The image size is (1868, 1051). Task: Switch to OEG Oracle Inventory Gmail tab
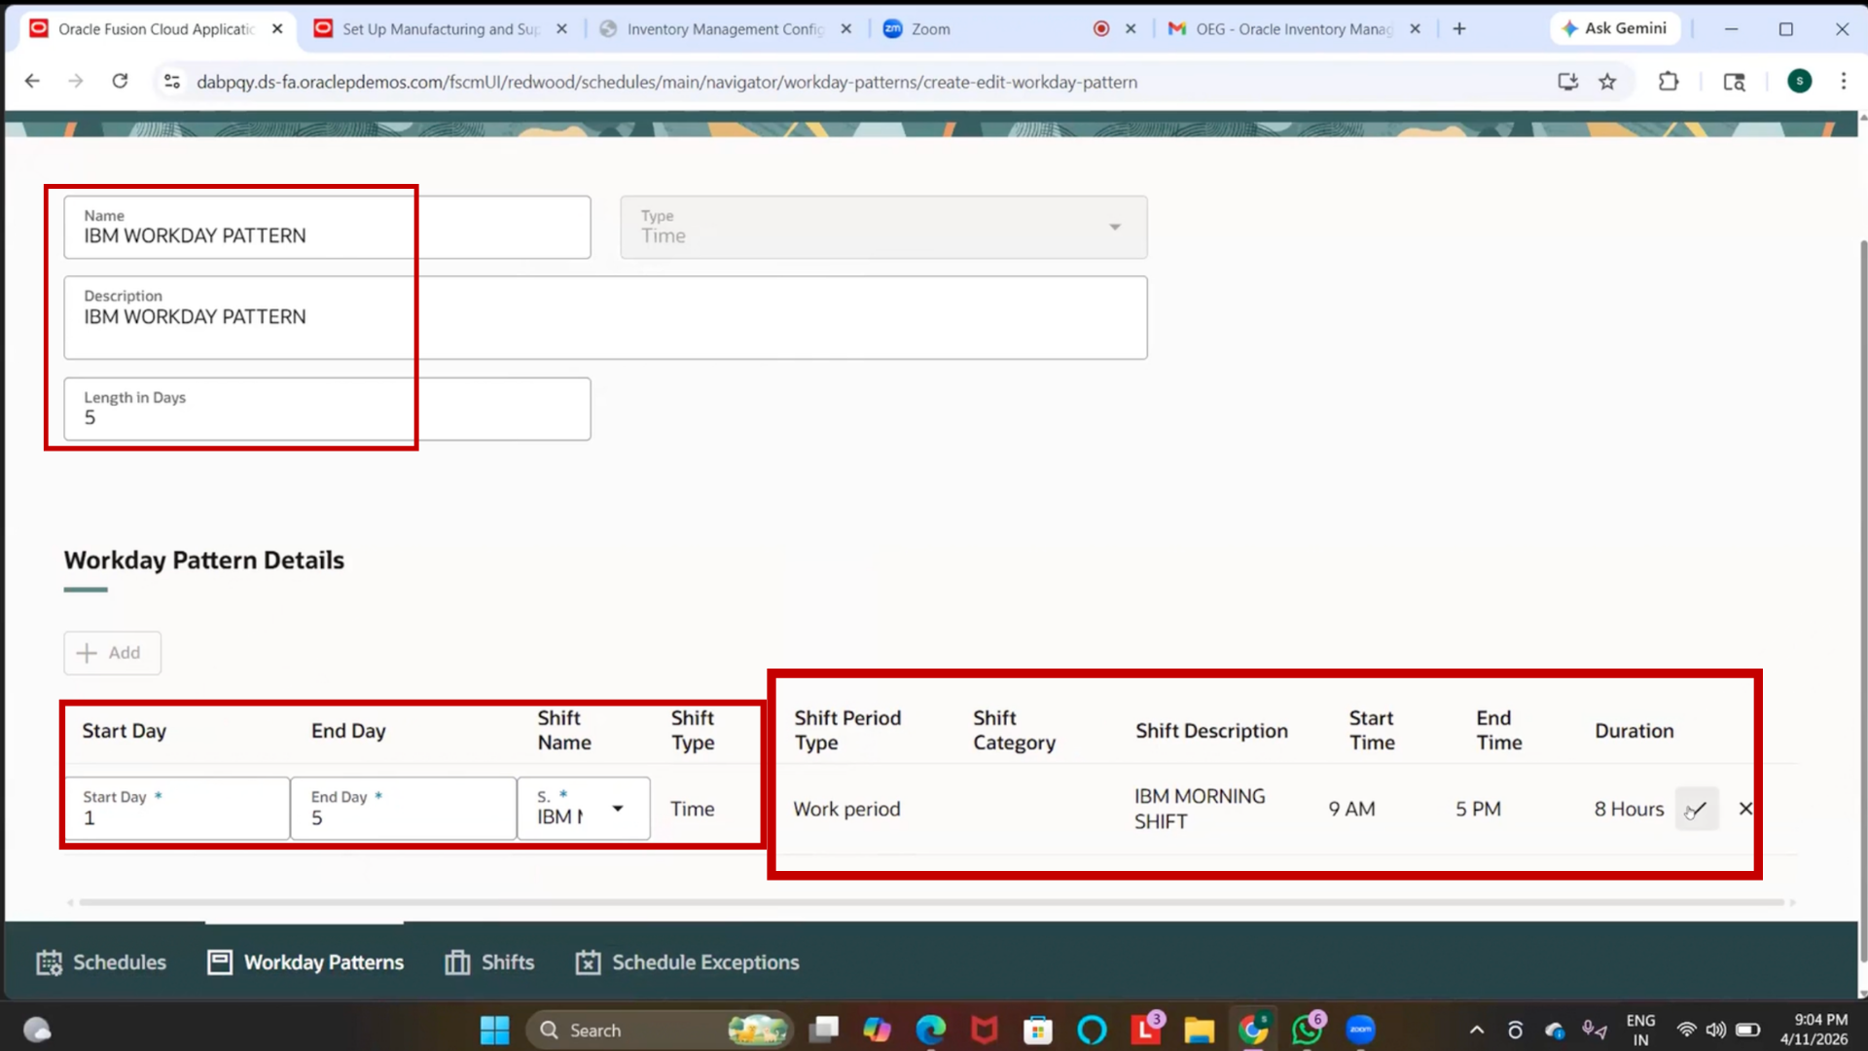coord(1294,29)
